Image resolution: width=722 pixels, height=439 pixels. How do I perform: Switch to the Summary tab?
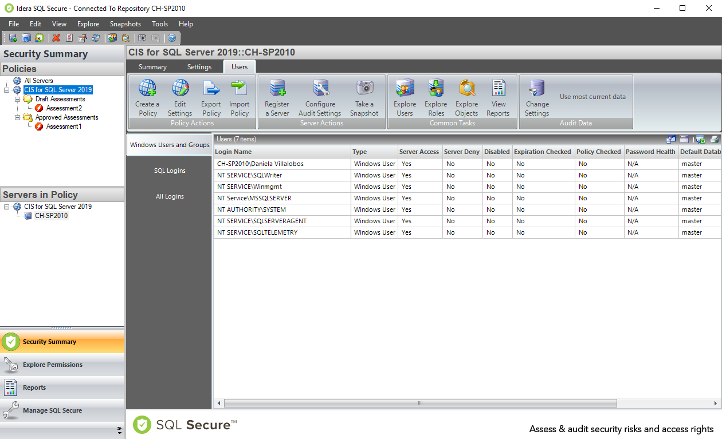(152, 67)
